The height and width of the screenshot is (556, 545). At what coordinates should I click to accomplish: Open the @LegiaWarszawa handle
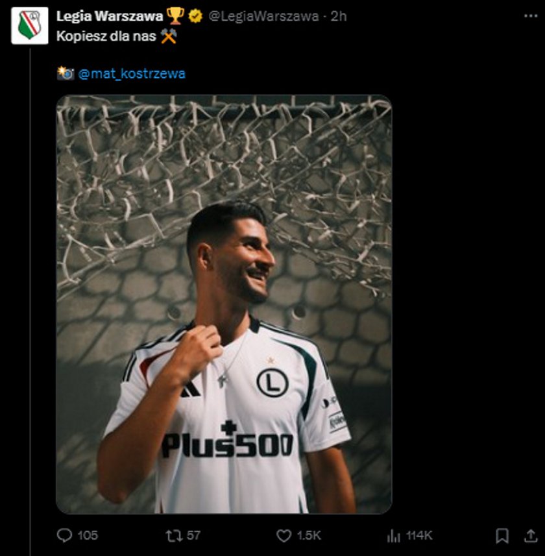263,16
